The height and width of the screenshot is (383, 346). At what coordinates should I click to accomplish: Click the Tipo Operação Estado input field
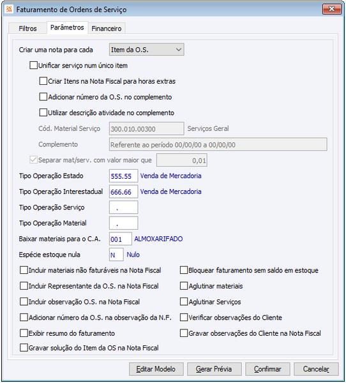123,176
